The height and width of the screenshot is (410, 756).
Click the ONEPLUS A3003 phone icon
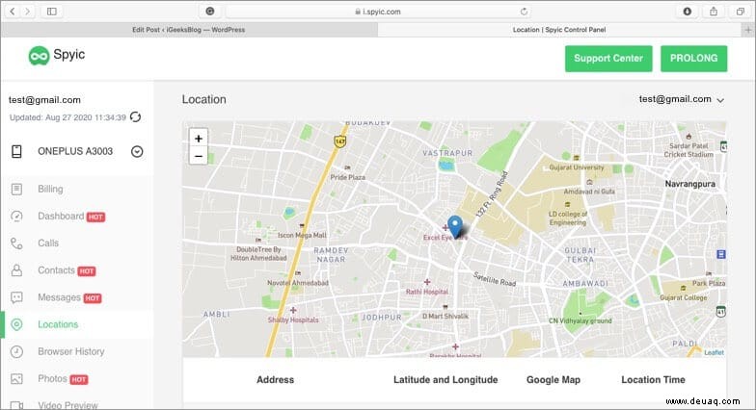click(16, 152)
